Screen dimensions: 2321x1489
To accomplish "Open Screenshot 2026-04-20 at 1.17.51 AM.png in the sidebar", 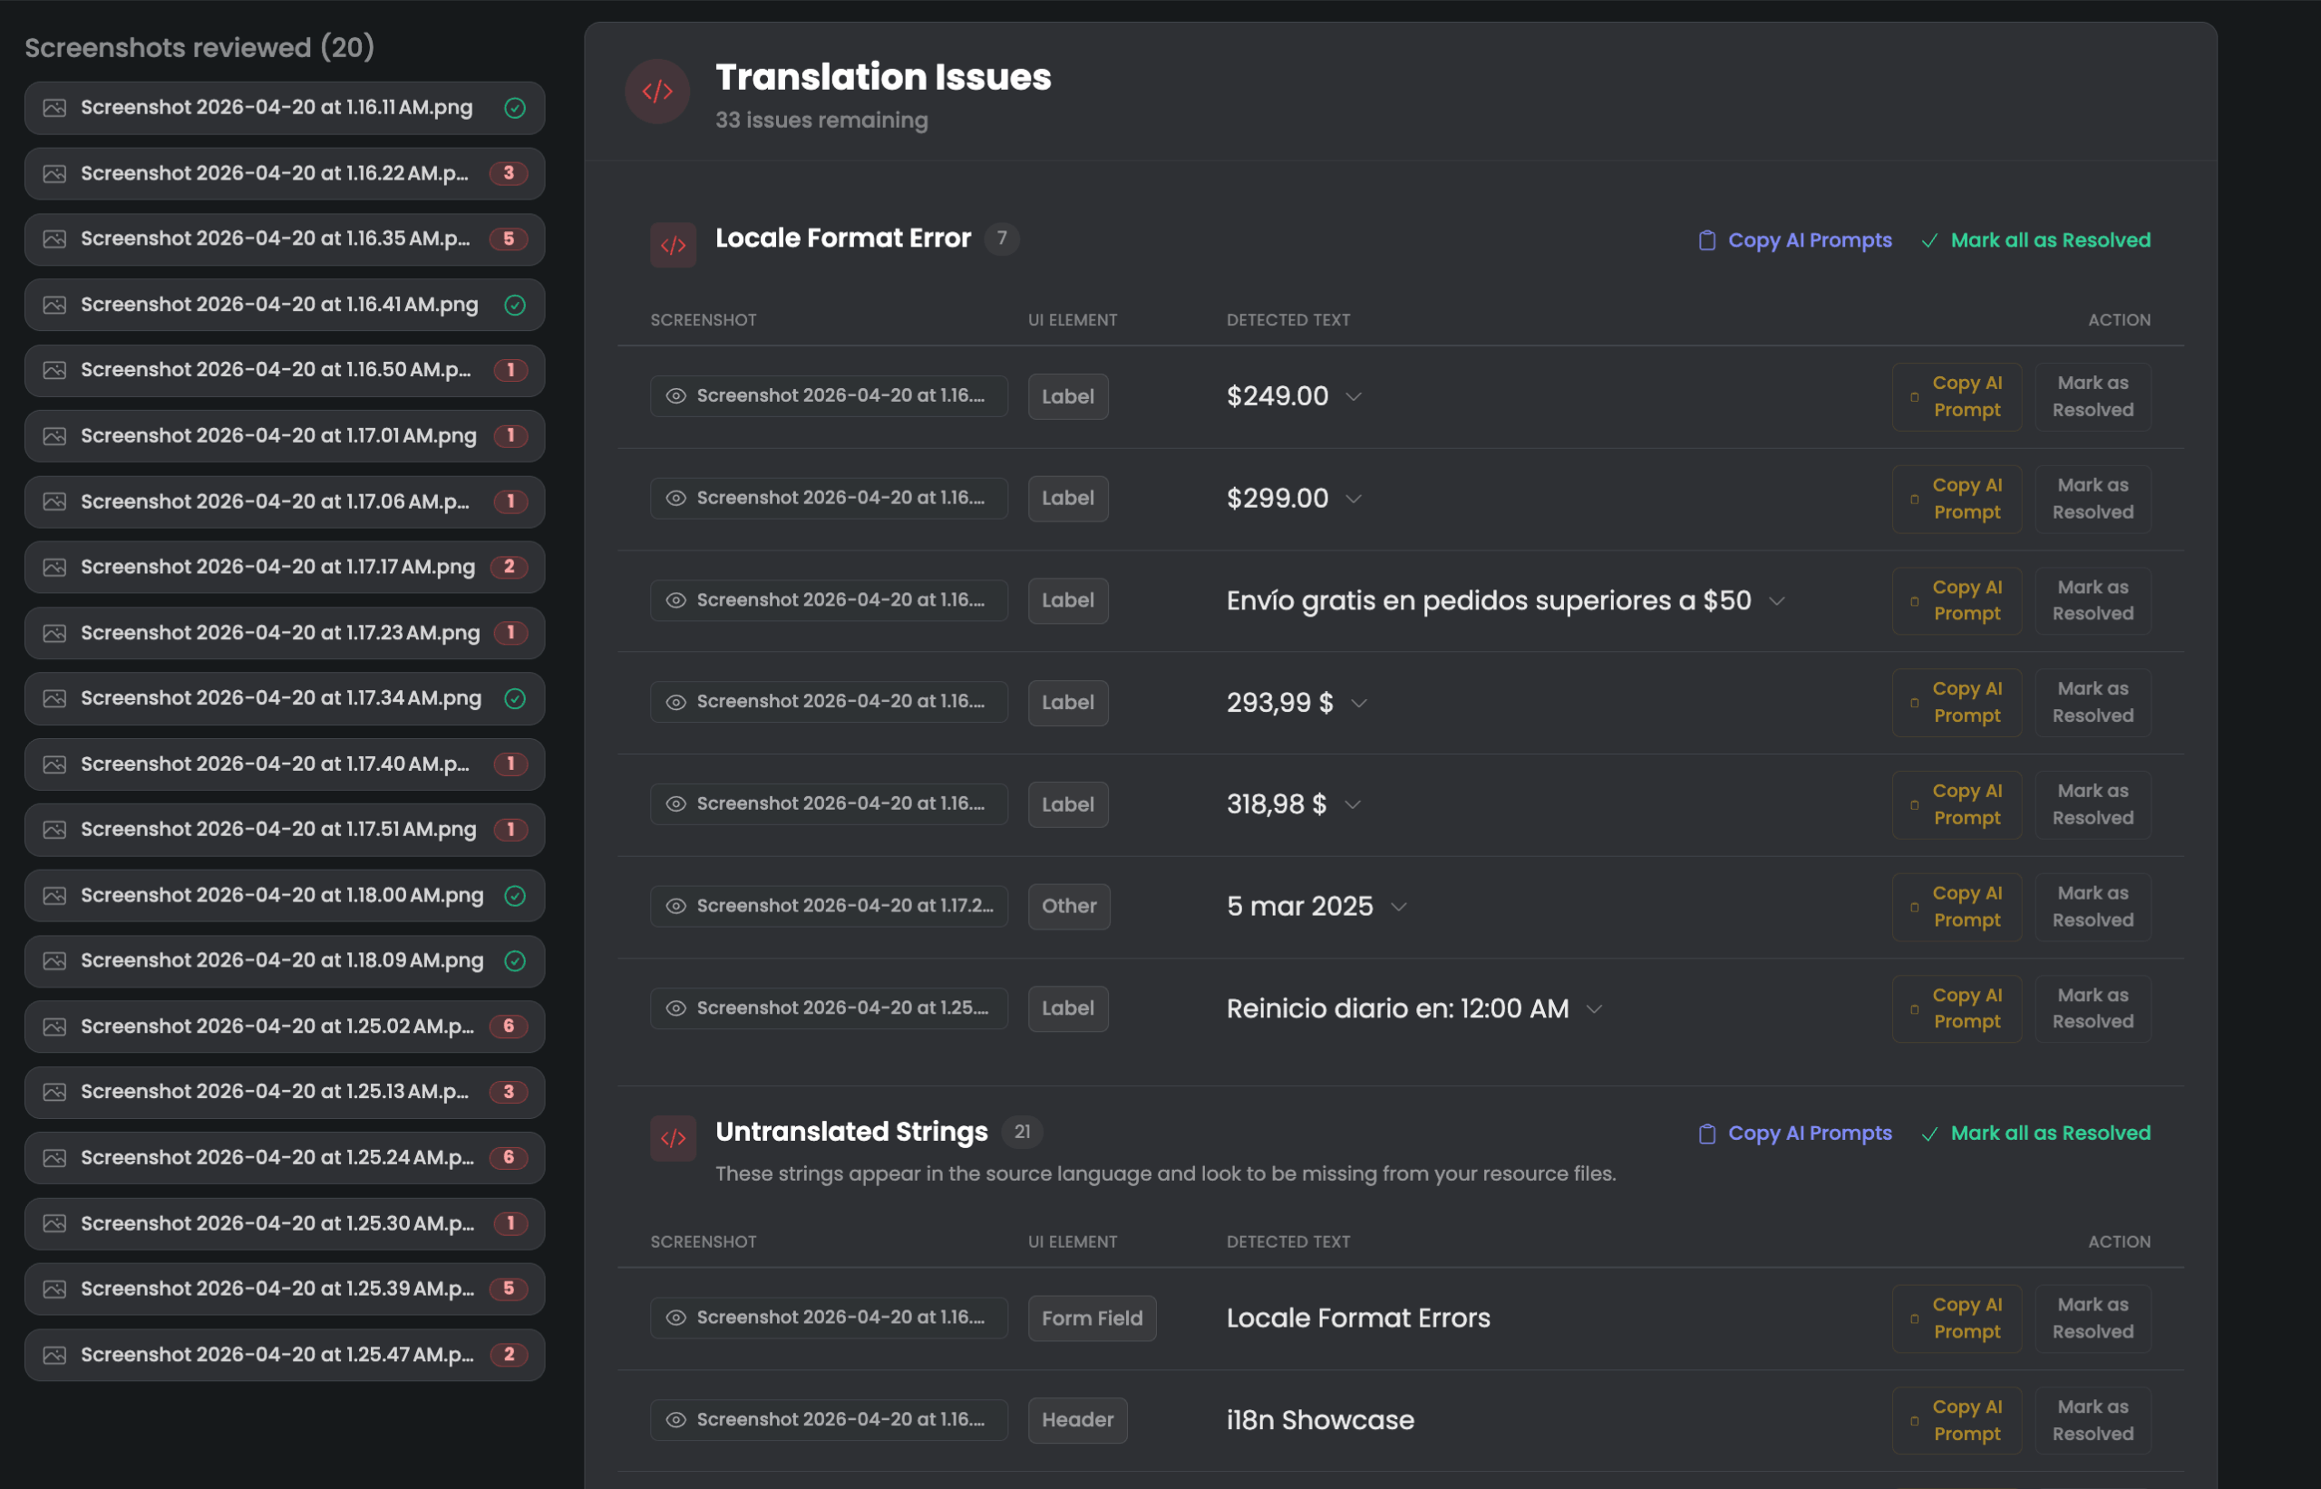I will (x=284, y=830).
